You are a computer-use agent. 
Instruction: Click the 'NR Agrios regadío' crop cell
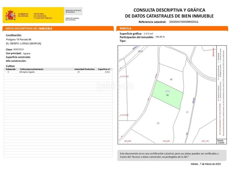pos(27,72)
